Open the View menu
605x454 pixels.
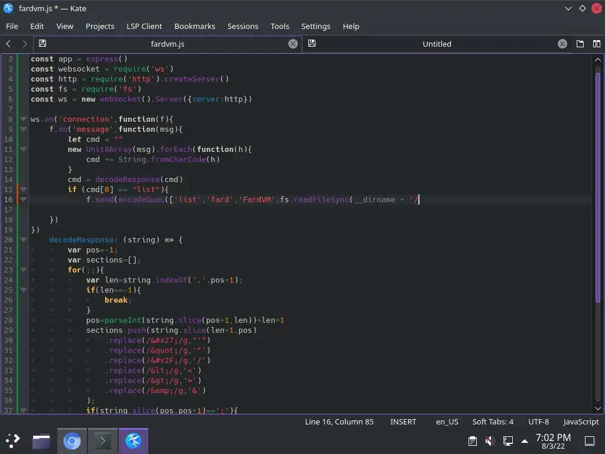65,26
